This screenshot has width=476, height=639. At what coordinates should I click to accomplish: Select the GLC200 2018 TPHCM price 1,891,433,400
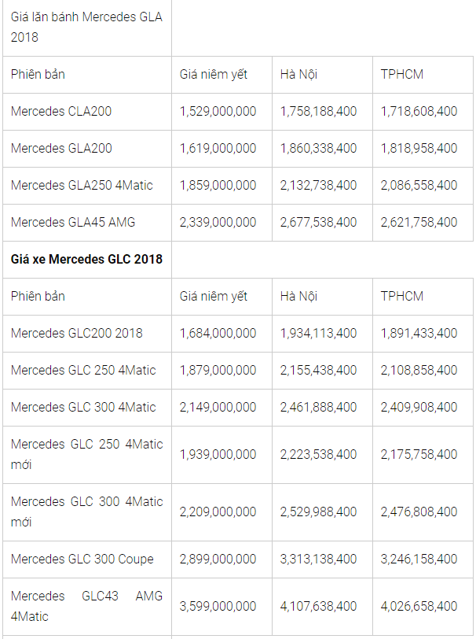point(419,334)
